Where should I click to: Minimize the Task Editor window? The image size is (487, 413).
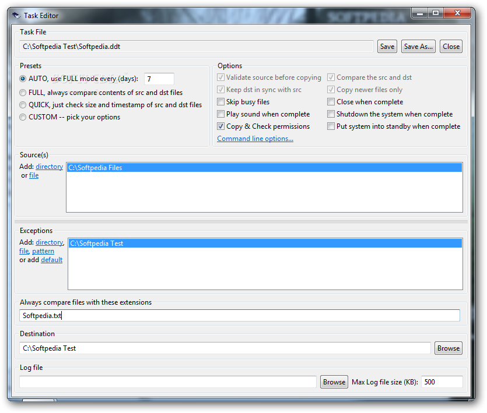point(420,13)
